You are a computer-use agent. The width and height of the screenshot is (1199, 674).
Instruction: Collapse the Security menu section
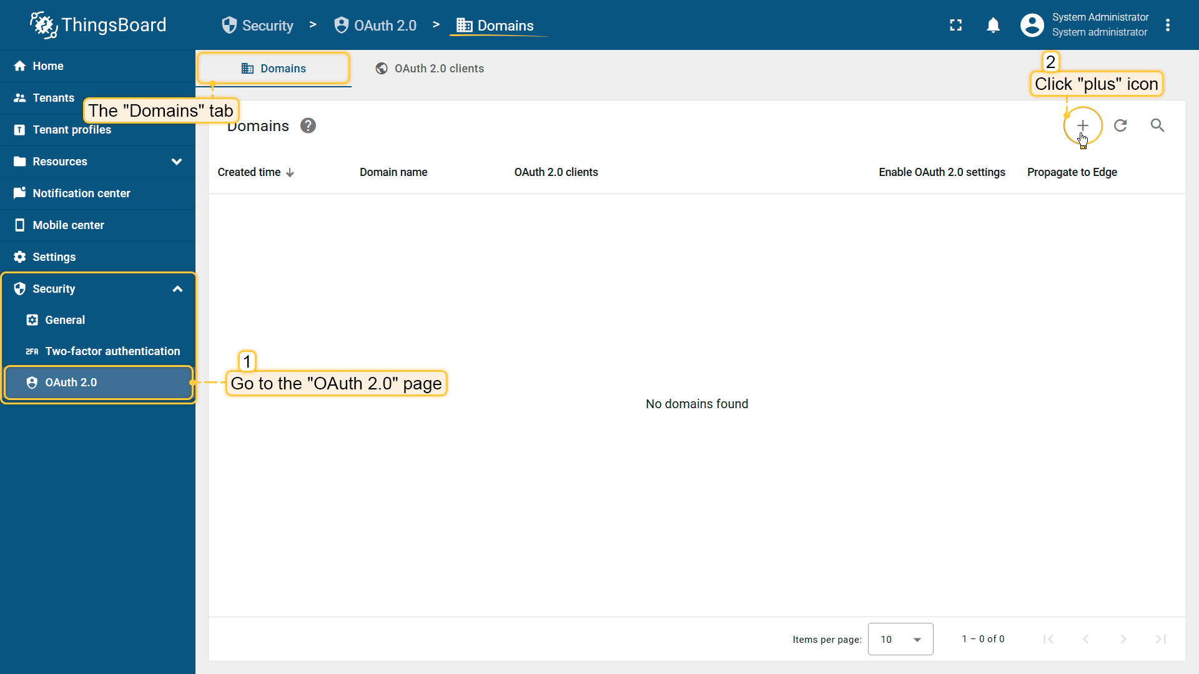177,289
